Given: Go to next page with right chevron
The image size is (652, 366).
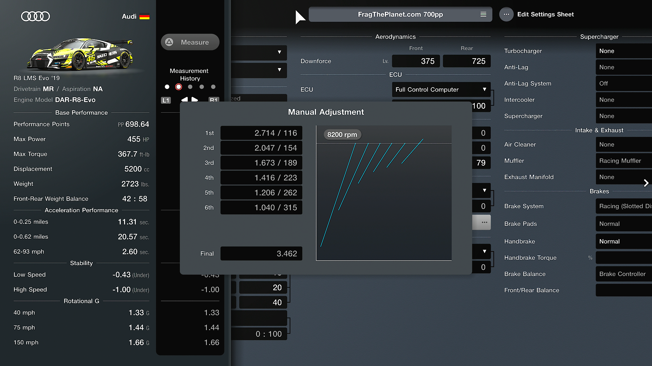Looking at the screenshot, I should 646,183.
